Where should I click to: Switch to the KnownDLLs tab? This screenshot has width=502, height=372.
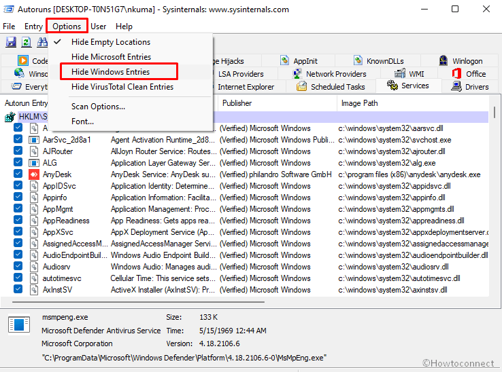point(378,60)
